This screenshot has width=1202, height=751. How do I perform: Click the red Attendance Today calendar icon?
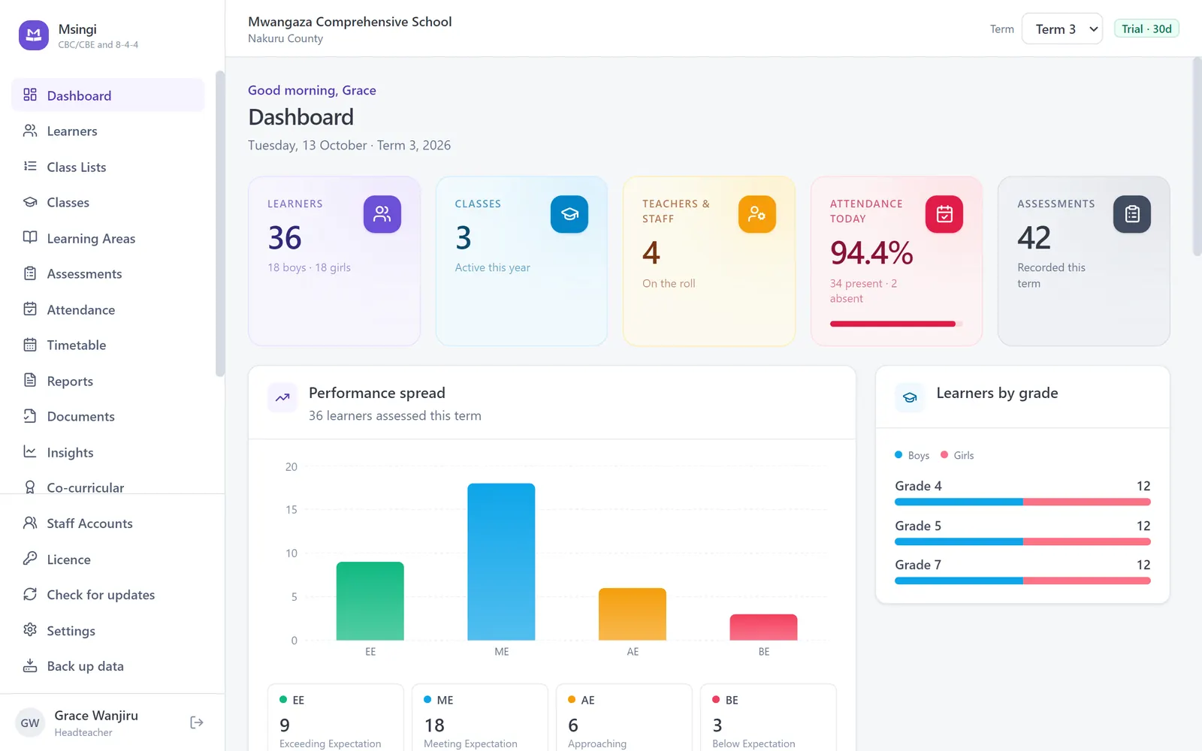pos(944,214)
